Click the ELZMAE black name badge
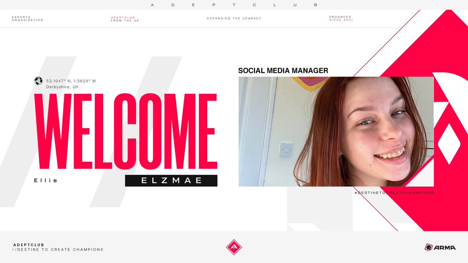The height and width of the screenshot is (263, 468). click(171, 181)
